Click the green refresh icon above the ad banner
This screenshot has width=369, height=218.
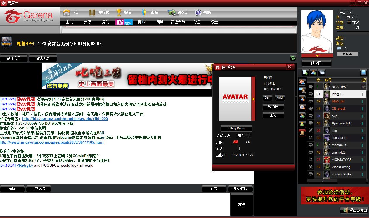tap(293, 58)
